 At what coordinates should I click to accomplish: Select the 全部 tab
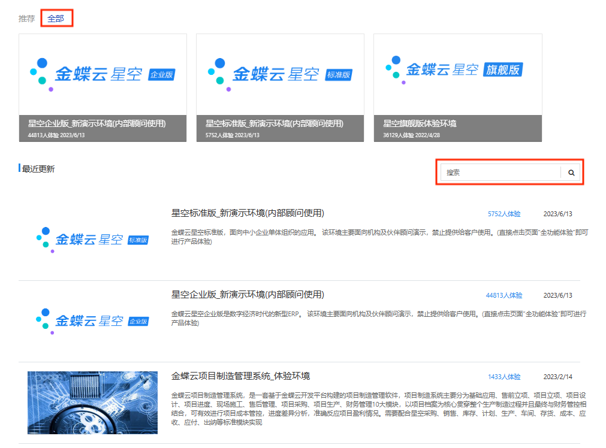[x=56, y=19]
